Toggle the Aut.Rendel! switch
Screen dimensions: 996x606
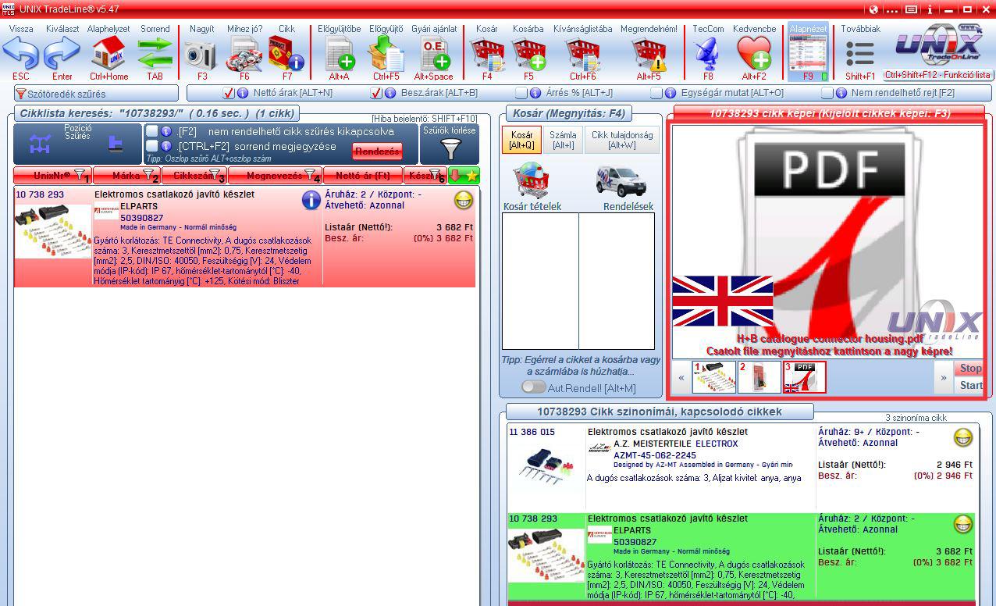(x=533, y=387)
